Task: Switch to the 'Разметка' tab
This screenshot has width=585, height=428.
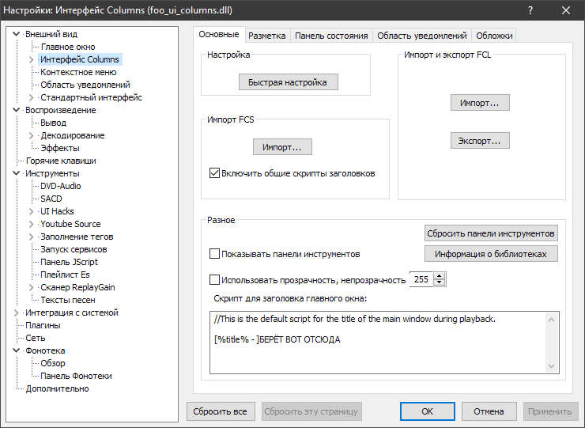Action: [x=266, y=36]
